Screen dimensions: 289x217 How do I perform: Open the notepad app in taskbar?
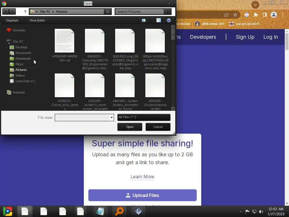(x=100, y=211)
